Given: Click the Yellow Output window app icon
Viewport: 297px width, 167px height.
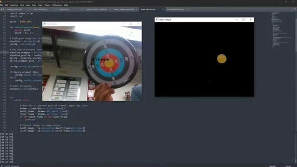Looking at the screenshot, I should click(157, 20).
